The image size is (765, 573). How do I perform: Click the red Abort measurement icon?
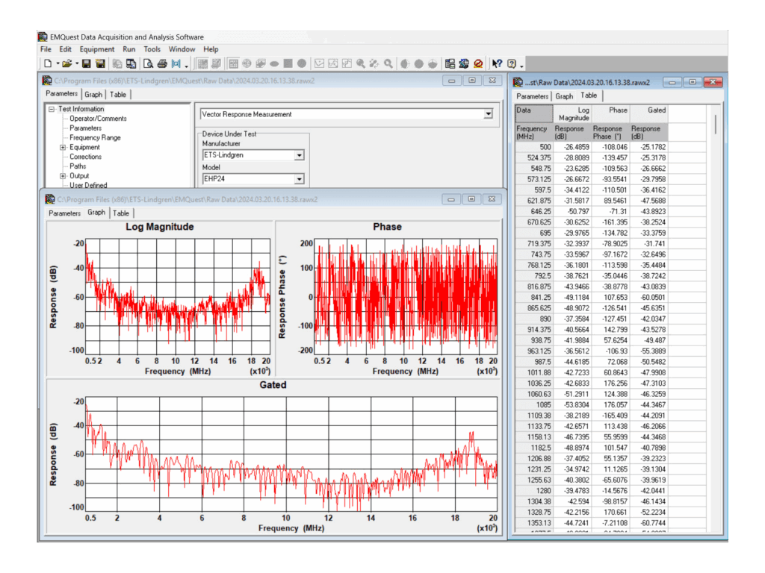coord(478,63)
